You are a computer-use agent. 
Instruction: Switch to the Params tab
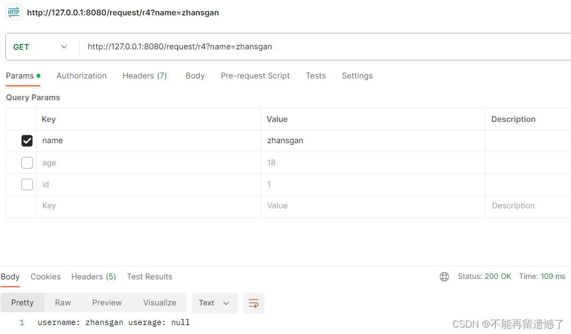click(x=23, y=76)
